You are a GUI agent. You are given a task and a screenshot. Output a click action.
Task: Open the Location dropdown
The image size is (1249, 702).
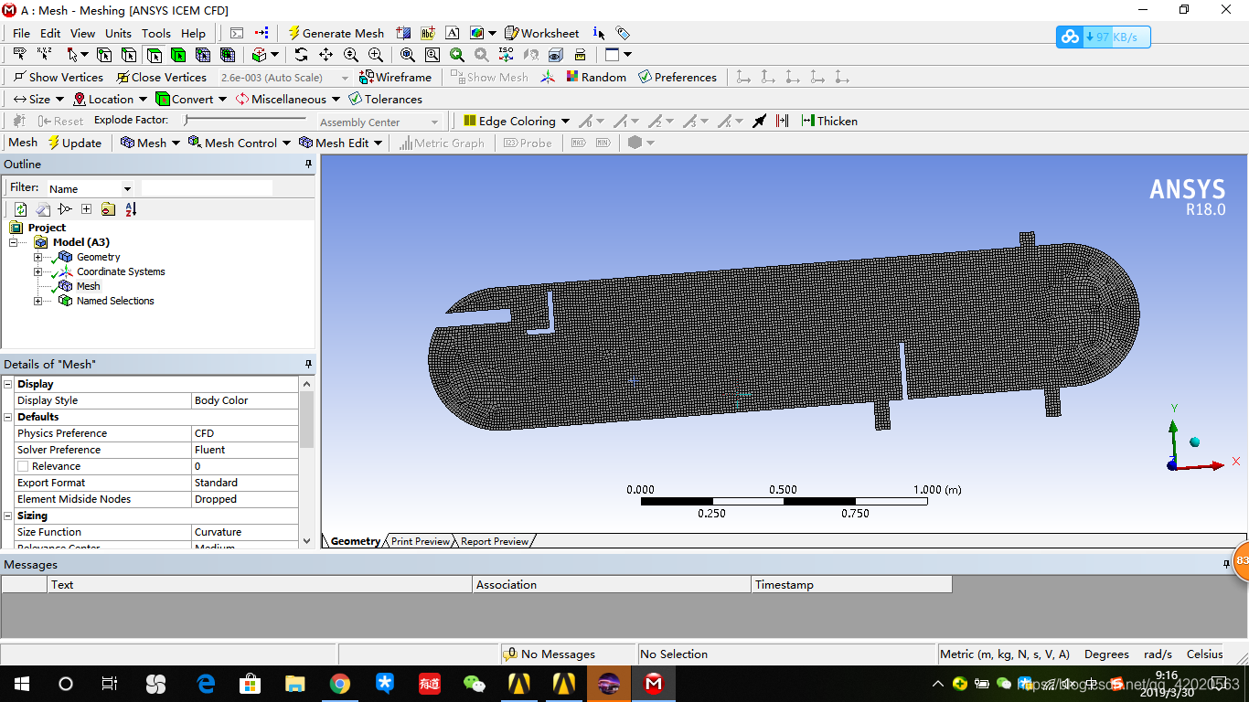click(109, 99)
